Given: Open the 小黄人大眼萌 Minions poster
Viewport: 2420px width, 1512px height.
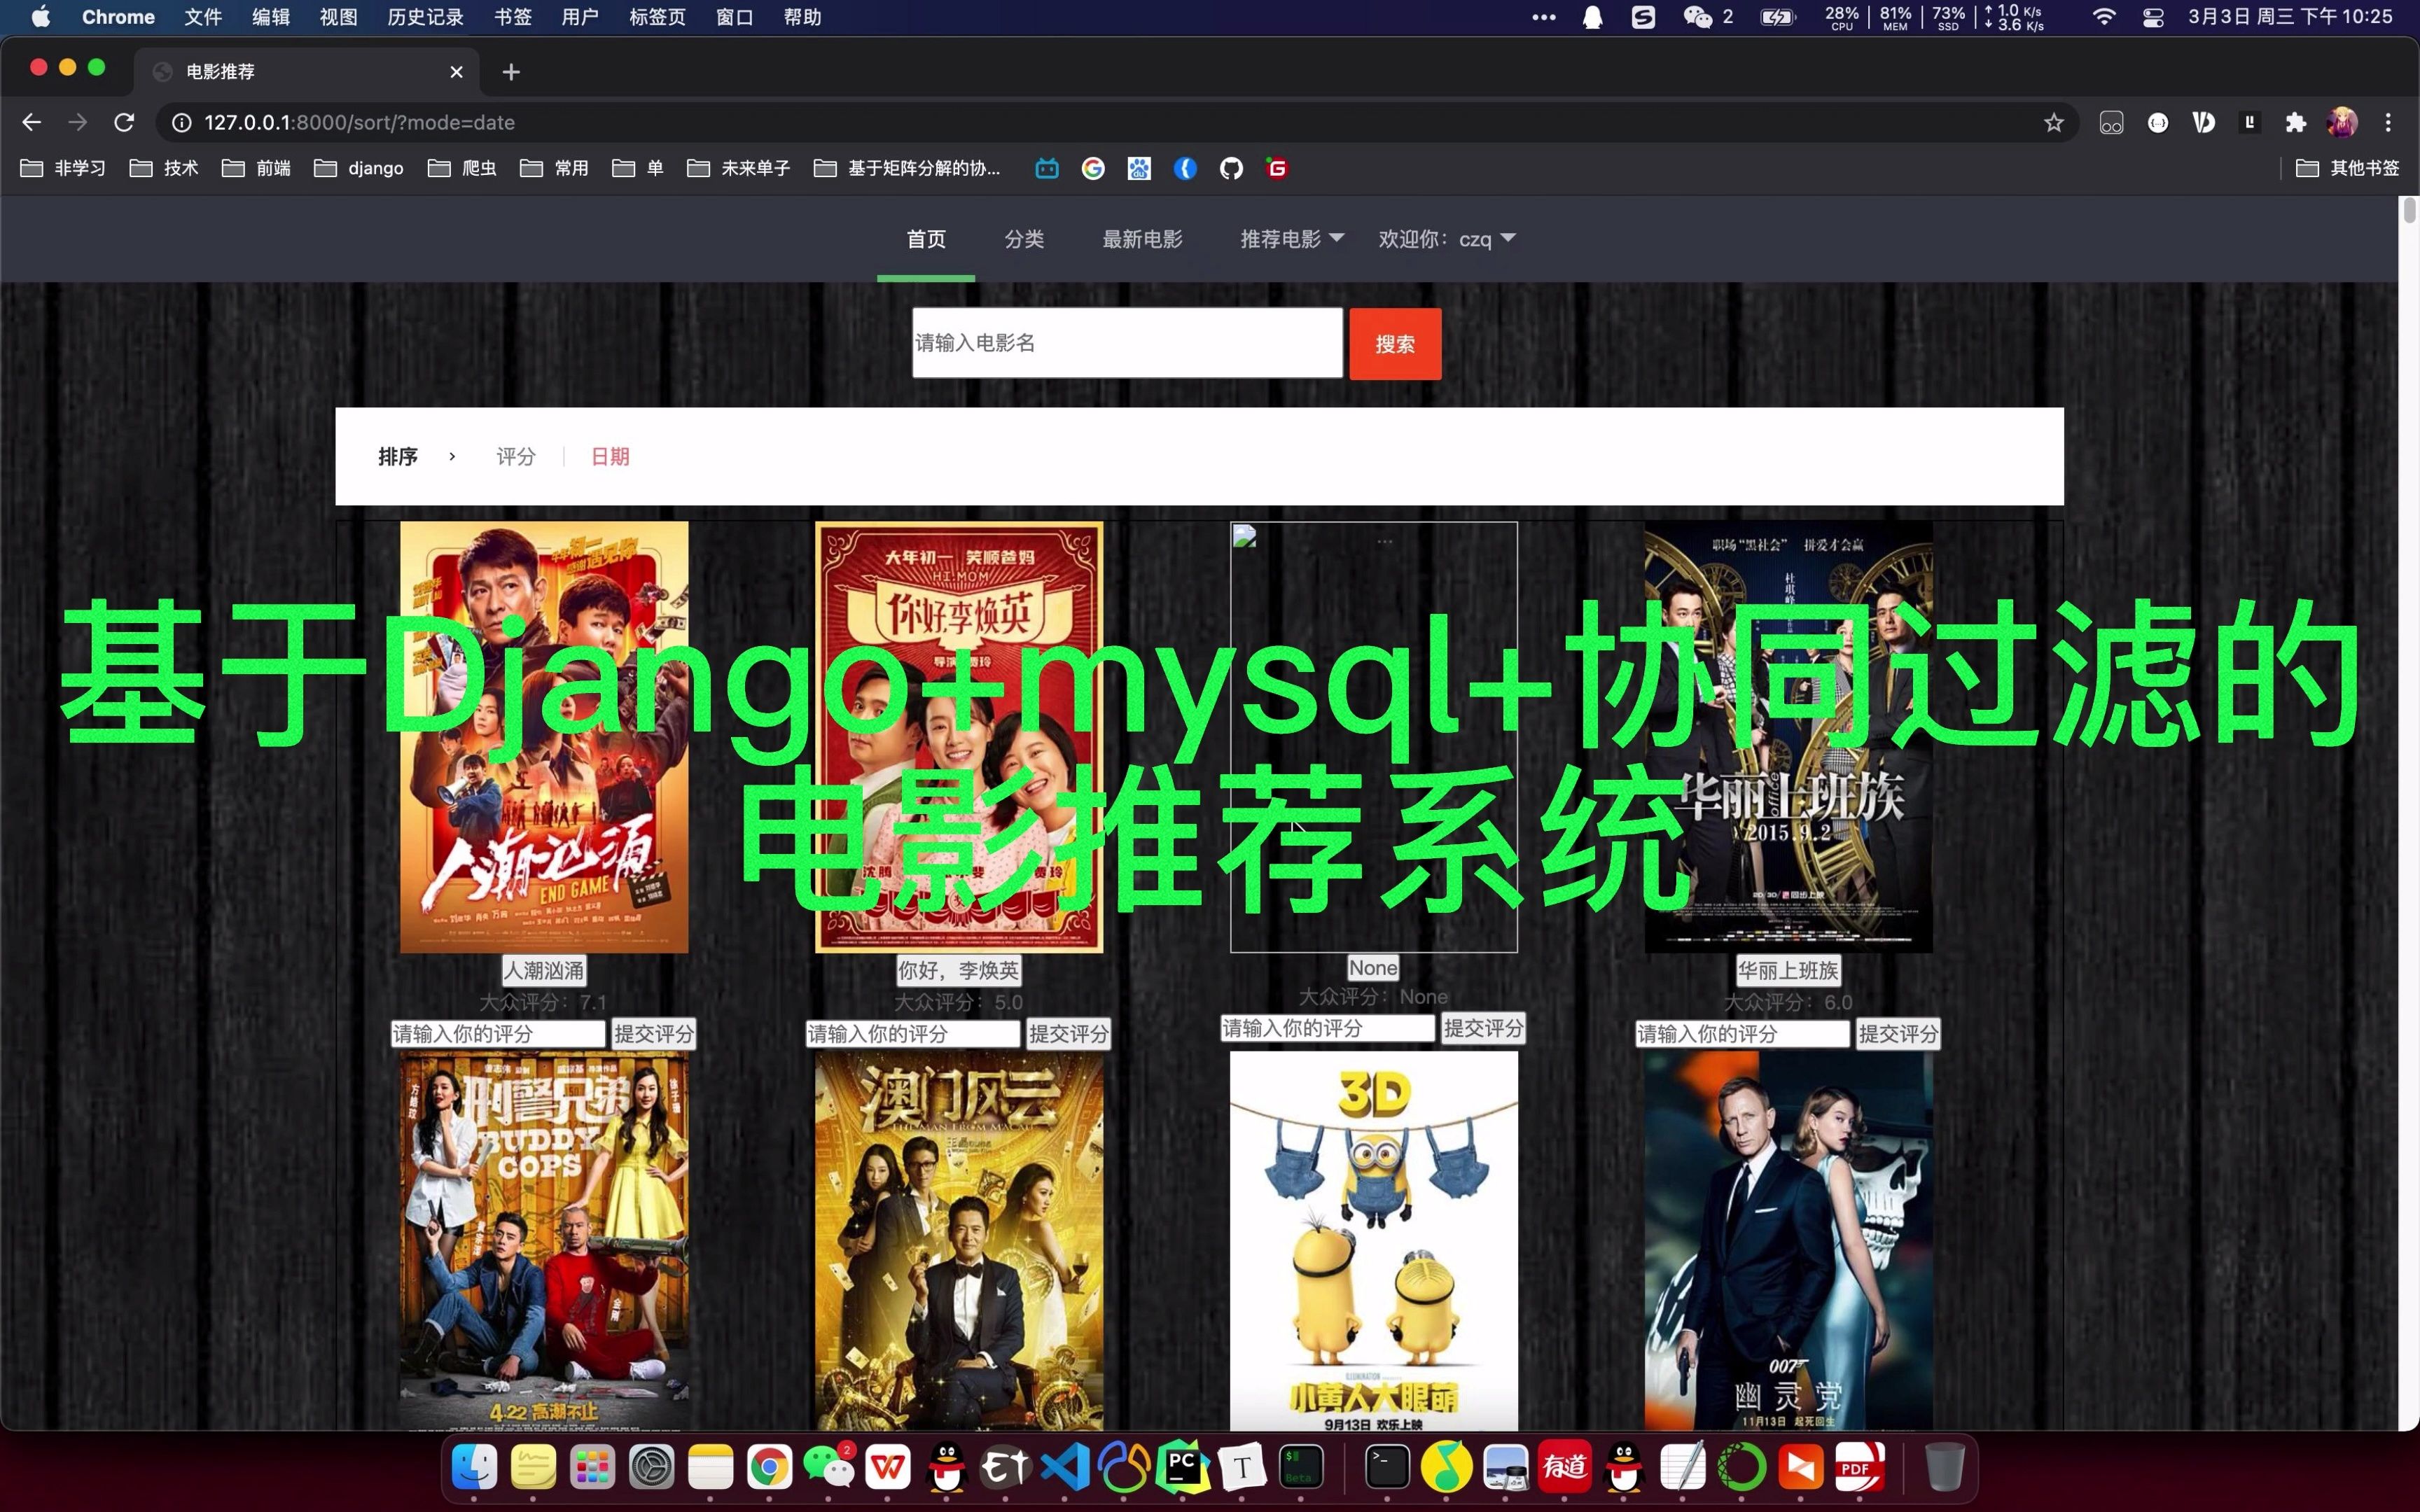Looking at the screenshot, I should pyautogui.click(x=1373, y=1240).
